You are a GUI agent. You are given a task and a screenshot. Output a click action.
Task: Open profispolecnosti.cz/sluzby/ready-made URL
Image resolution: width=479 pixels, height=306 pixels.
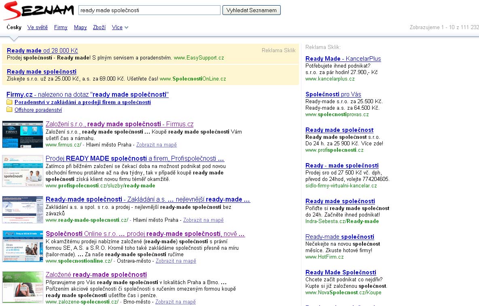point(100,185)
